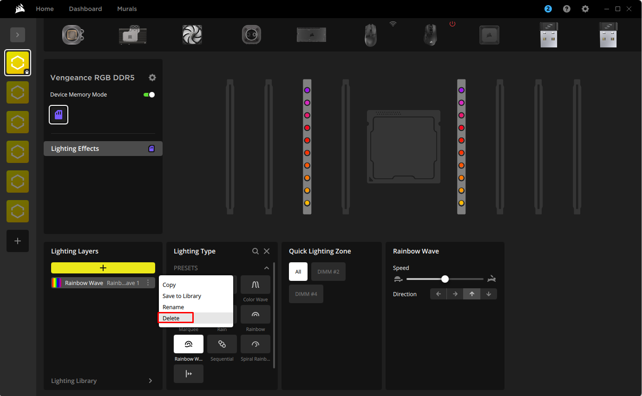Select DIMM #2 lighting zone
Viewport: 642px width, 396px height.
[328, 272]
